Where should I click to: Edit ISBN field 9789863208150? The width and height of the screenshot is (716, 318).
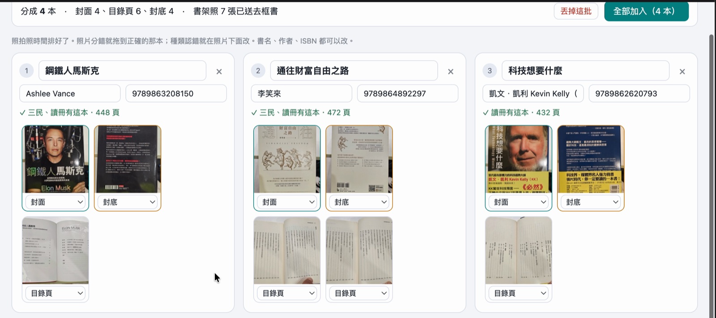pos(176,93)
